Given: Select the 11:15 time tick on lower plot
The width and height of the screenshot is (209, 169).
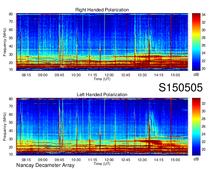Looking at the screenshot, I should coord(93,160).
